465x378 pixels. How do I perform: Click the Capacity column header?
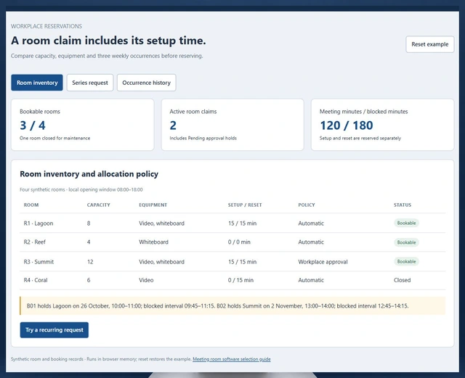click(x=99, y=205)
